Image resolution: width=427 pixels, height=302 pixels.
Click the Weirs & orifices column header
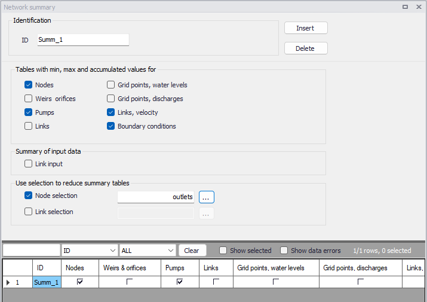pos(130,268)
